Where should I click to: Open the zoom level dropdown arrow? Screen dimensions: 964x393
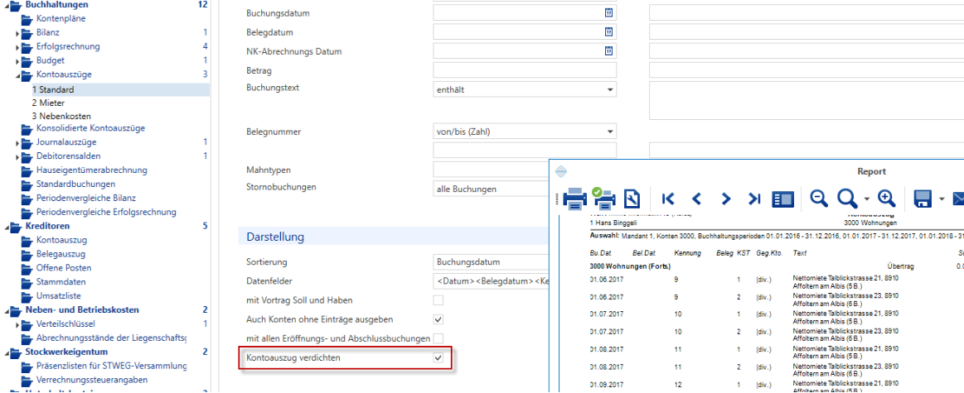[x=867, y=199]
